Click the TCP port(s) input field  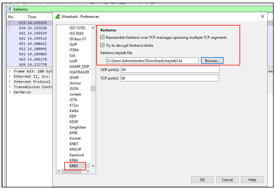[x=169, y=78]
